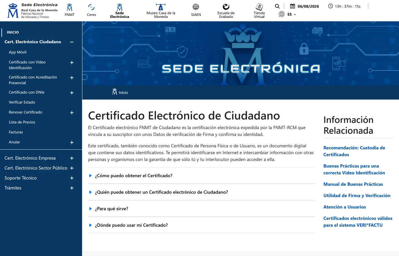Viewport: 399px width, 256px height.
Task: Open Atención a Usuarios link
Action: pyautogui.click(x=345, y=207)
